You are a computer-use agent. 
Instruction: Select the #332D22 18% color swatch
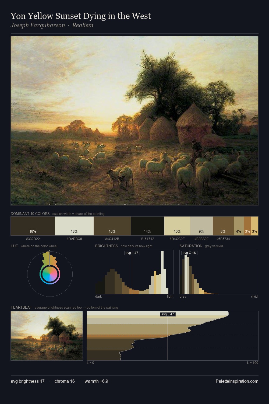pos(33,226)
